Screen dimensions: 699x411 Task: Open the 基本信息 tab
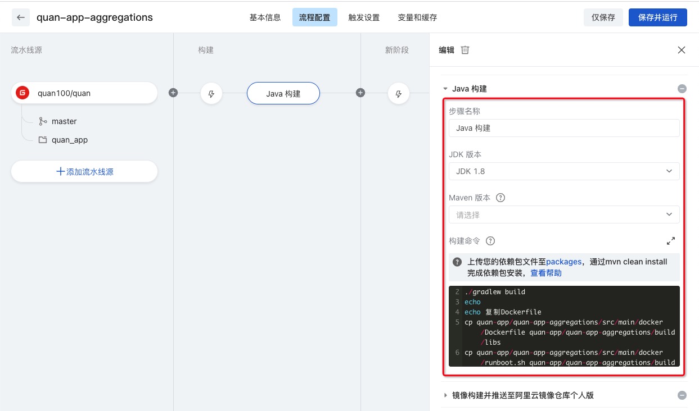pos(265,17)
